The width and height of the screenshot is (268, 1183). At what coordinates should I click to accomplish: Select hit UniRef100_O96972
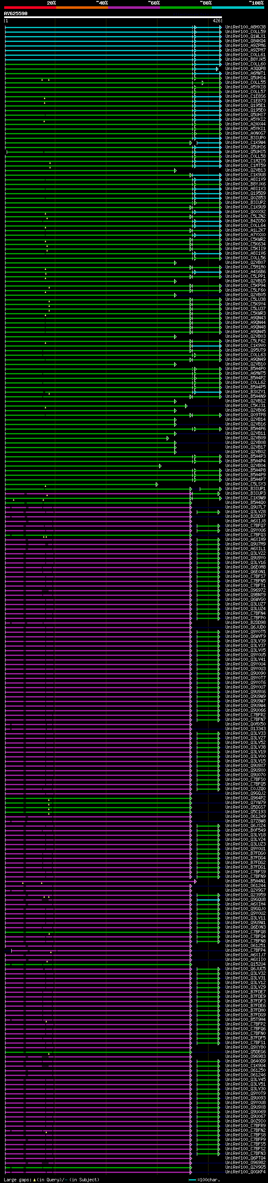click(245, 590)
